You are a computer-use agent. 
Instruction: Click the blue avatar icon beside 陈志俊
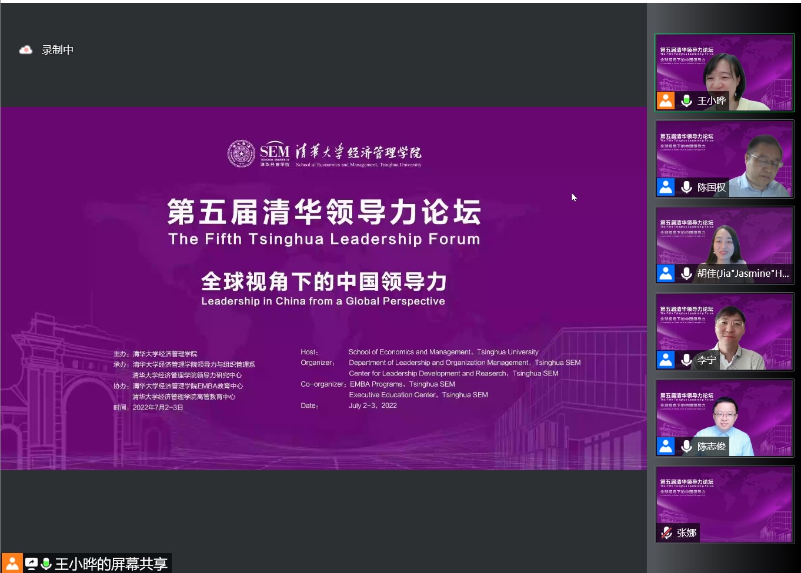(x=666, y=446)
